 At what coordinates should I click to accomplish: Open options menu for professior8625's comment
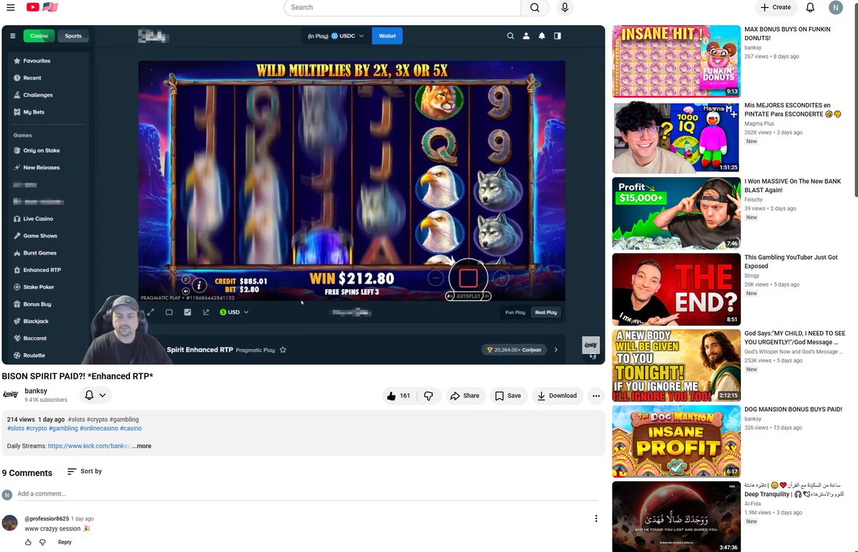[x=596, y=518]
